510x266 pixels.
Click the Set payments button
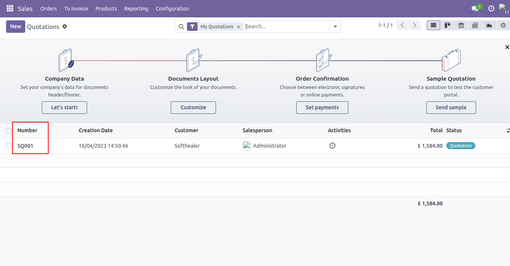coord(322,107)
